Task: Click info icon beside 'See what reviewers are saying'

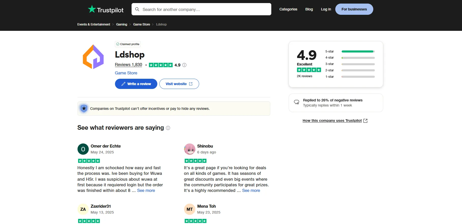Action: point(168,128)
